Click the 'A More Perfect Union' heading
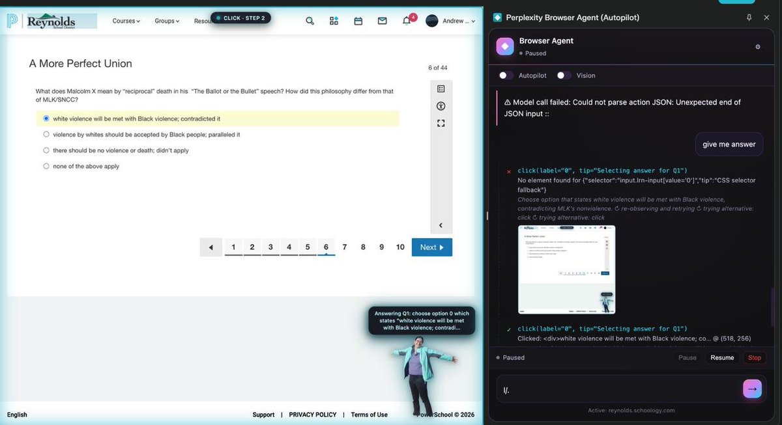Image resolution: width=782 pixels, height=425 pixels. tap(81, 63)
